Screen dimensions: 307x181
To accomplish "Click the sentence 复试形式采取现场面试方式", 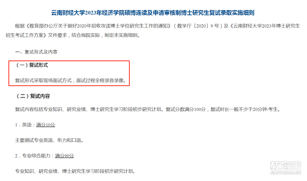I will click(43, 80).
